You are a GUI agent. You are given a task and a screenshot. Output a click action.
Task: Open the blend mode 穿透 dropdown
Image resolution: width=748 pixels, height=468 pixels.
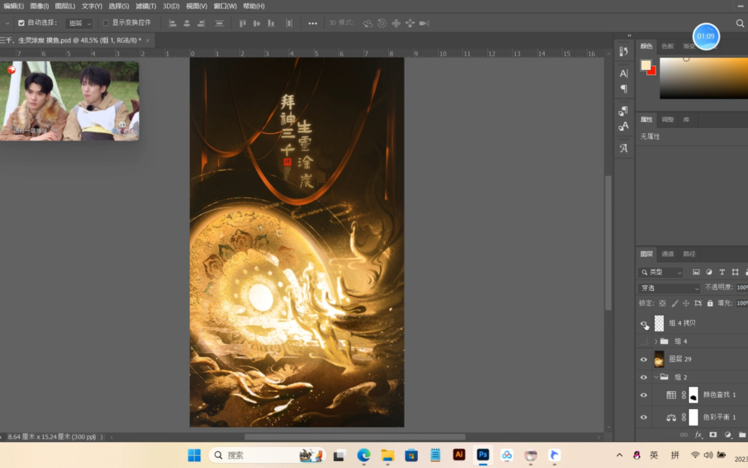click(x=670, y=288)
